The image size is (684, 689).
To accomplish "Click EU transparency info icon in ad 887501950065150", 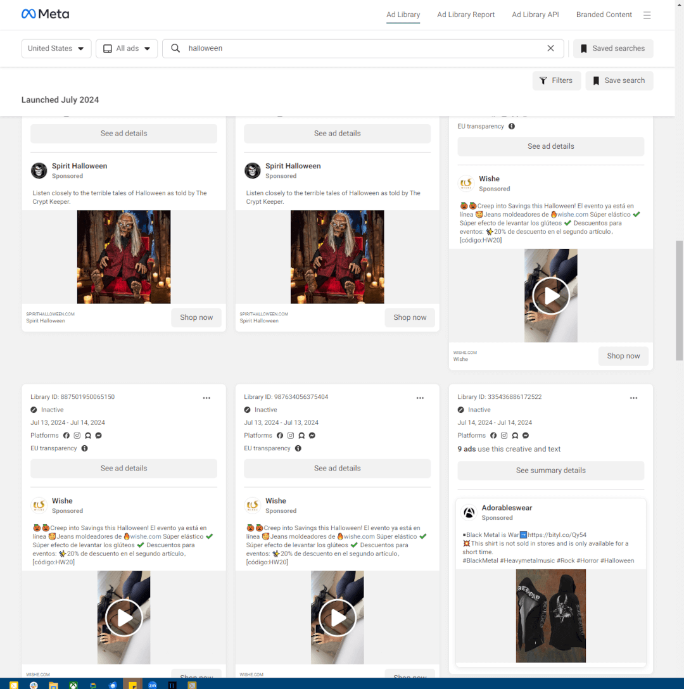I will click(84, 448).
